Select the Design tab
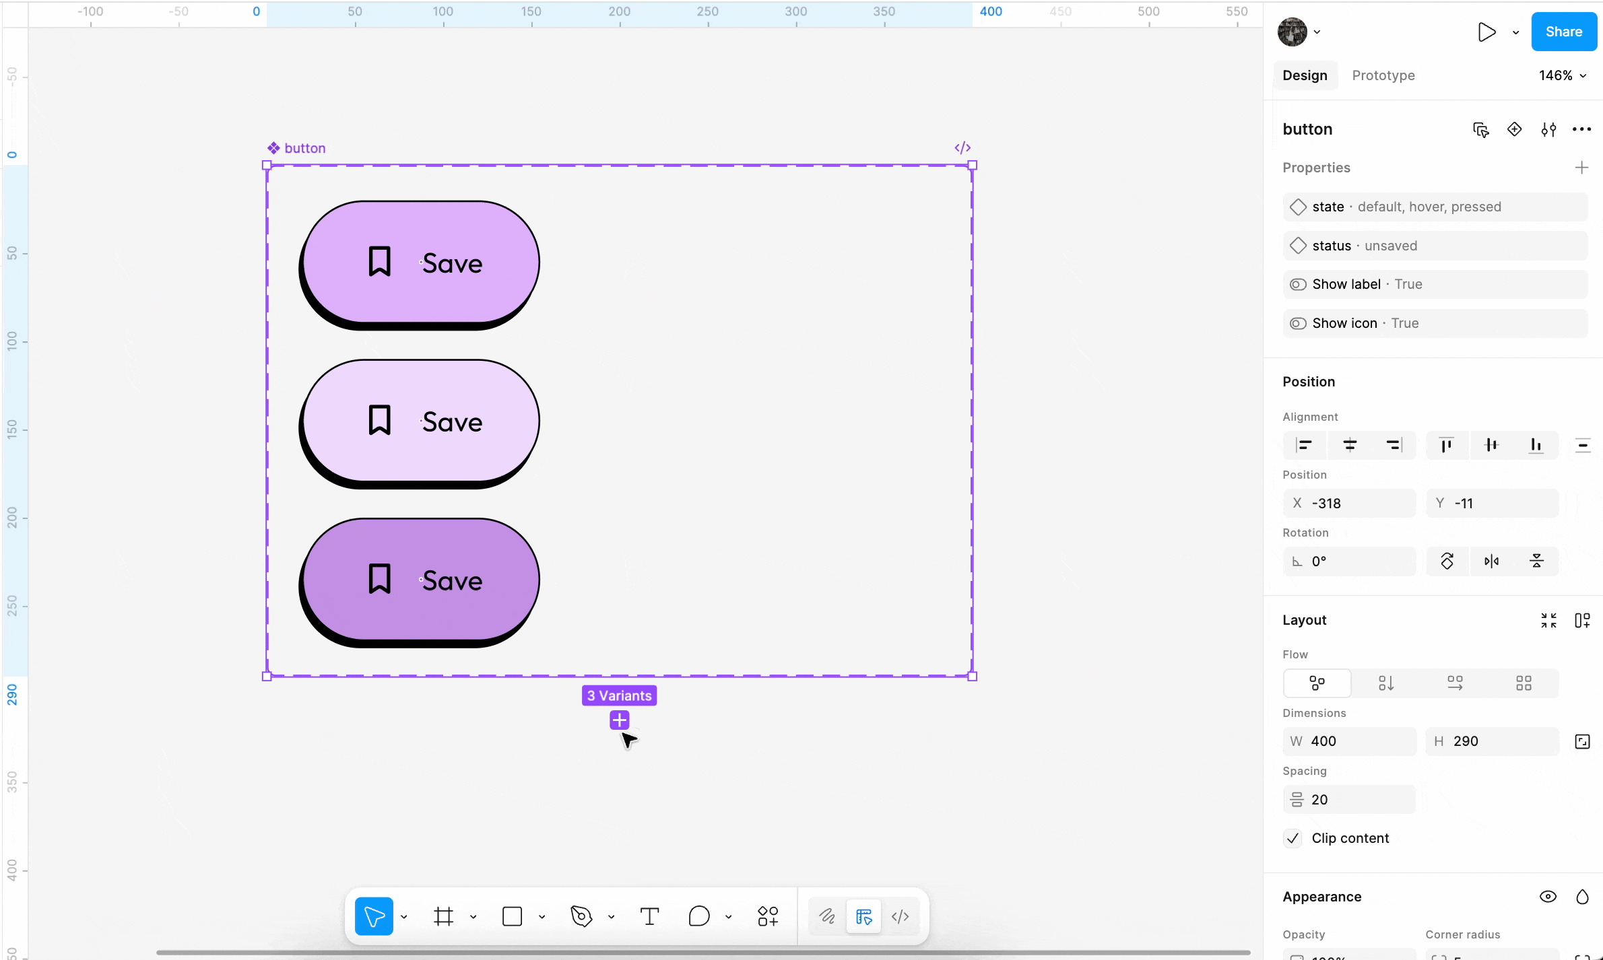 [x=1305, y=75]
